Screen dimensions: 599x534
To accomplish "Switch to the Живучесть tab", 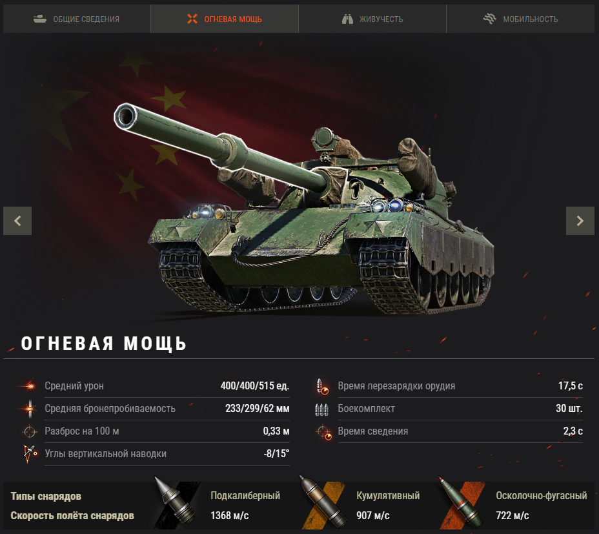I will (x=372, y=19).
